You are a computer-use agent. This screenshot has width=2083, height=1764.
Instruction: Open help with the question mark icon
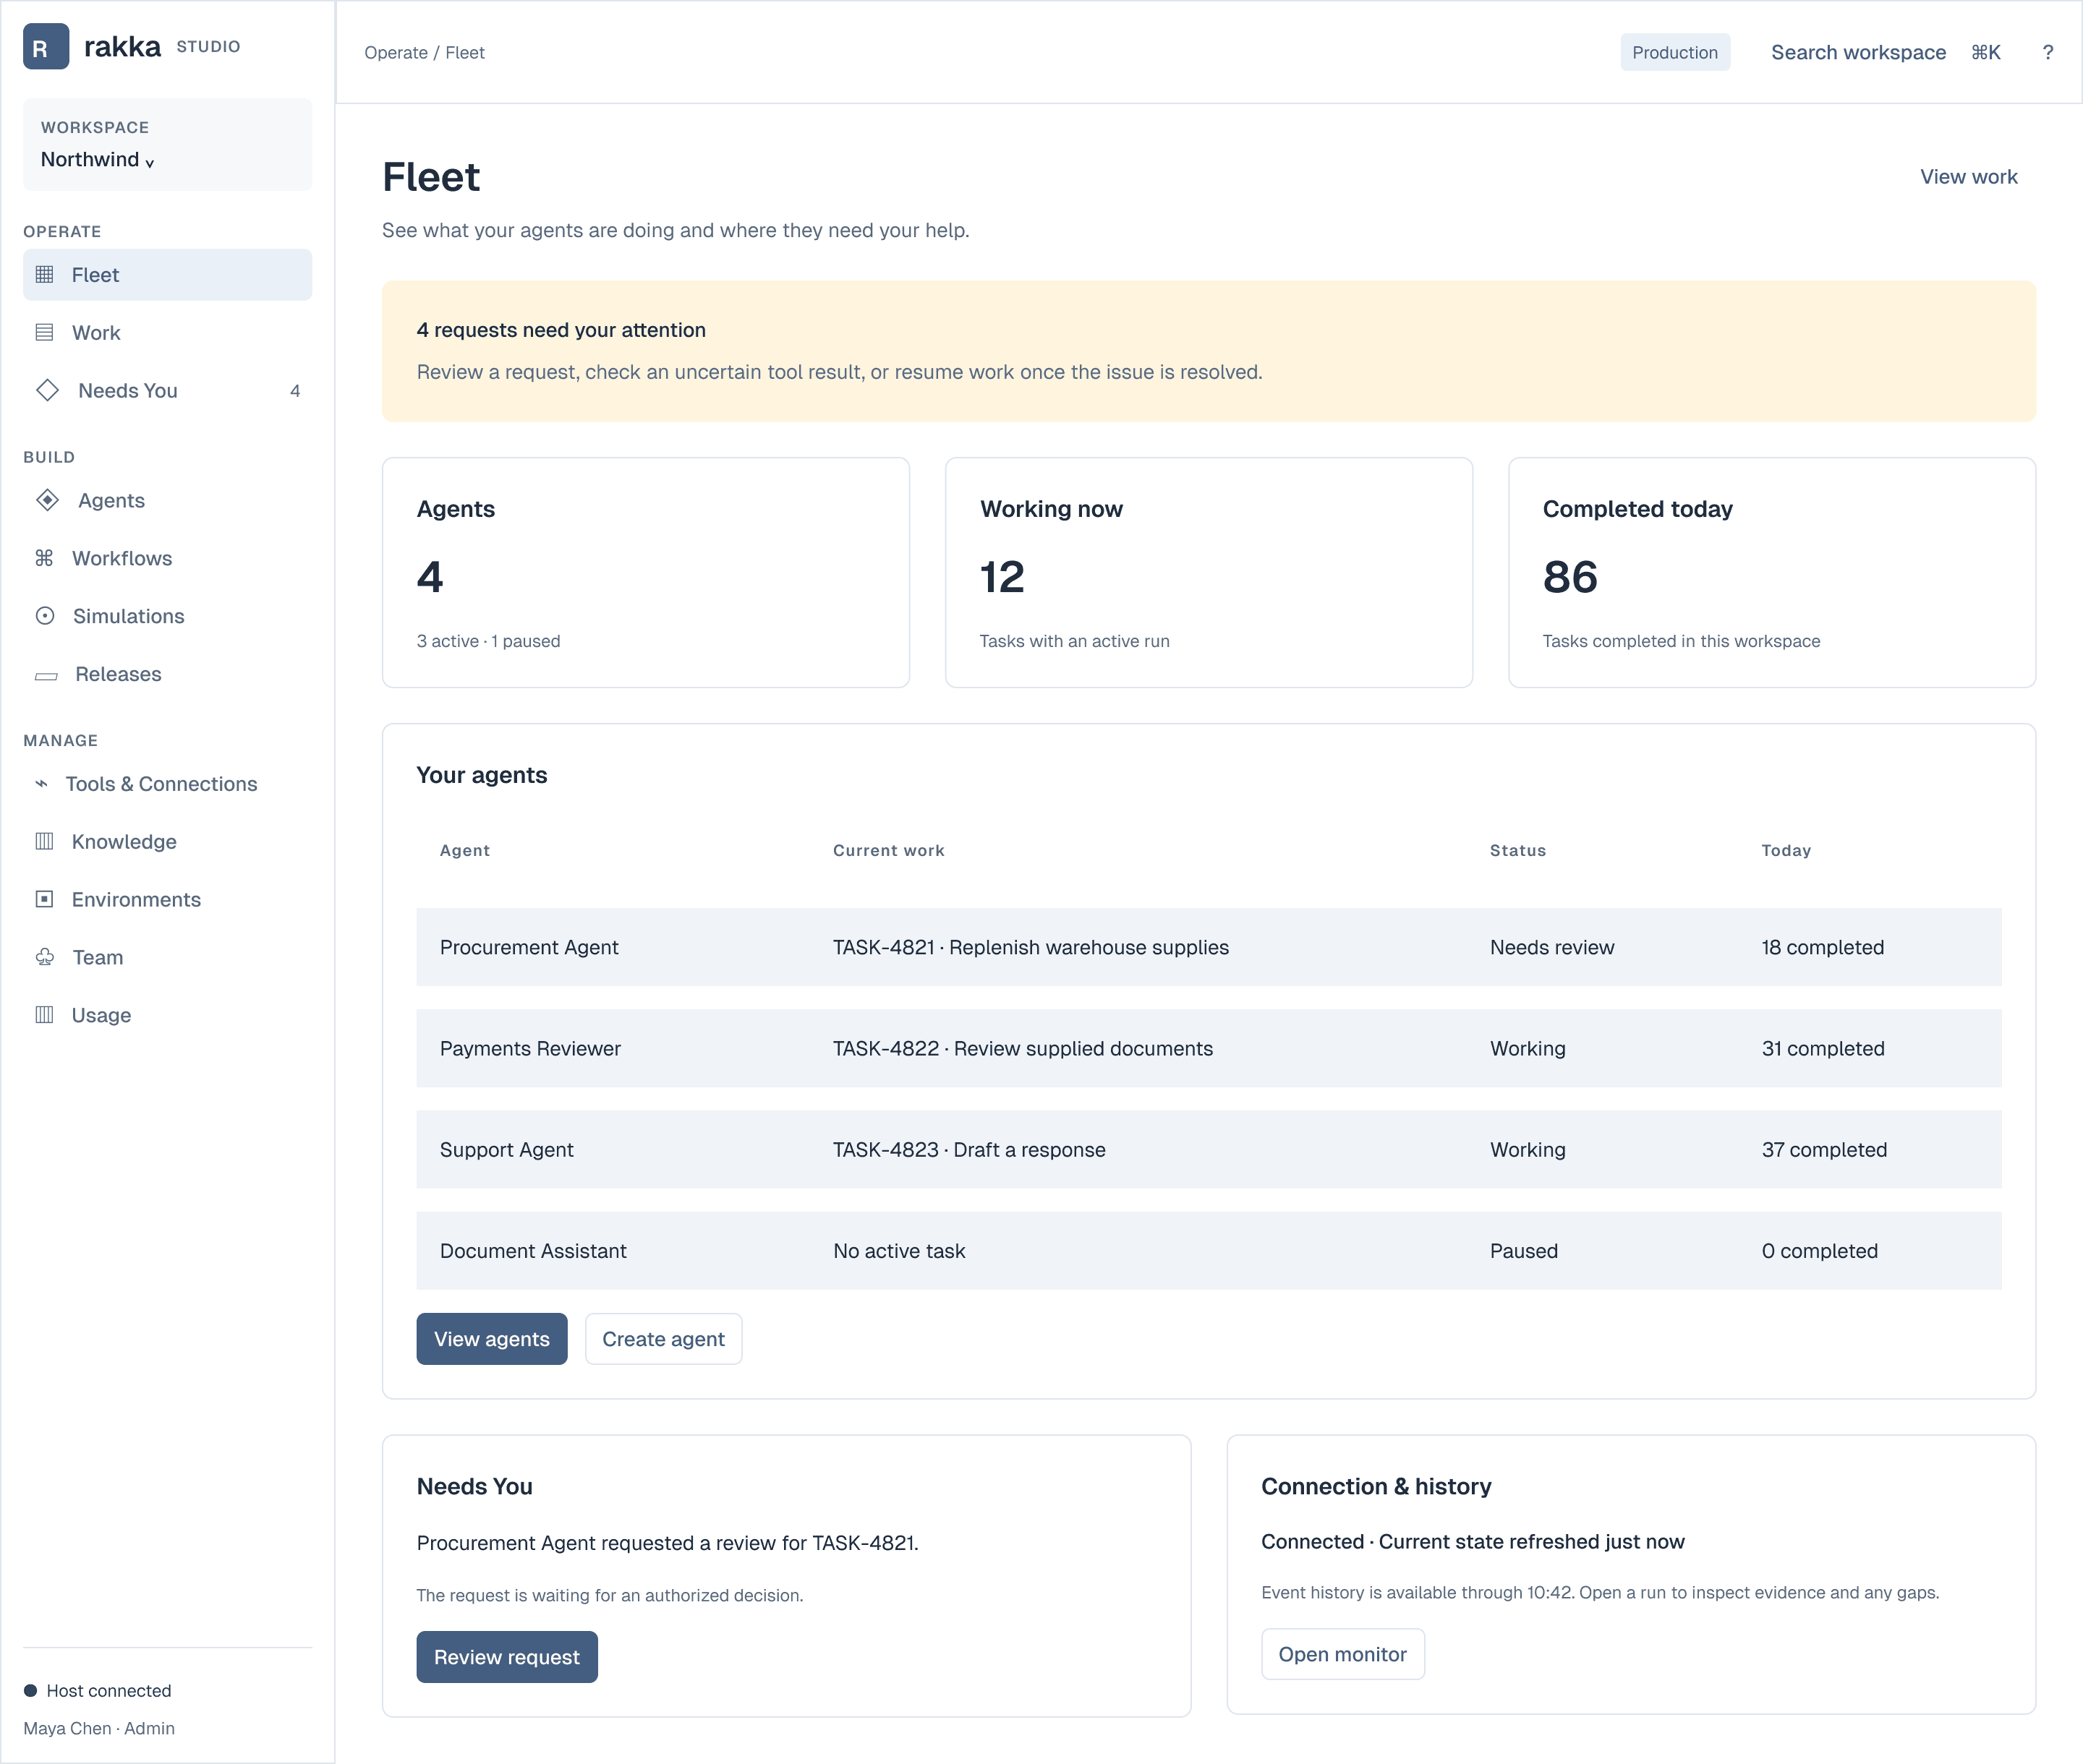pos(2048,53)
